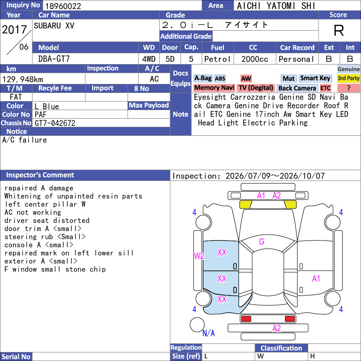
Task: Click the N/A spare tire circle
Action: (x=197, y=324)
